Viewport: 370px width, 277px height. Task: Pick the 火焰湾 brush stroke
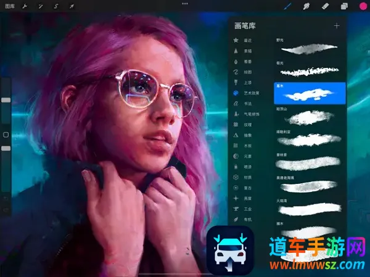click(x=310, y=208)
